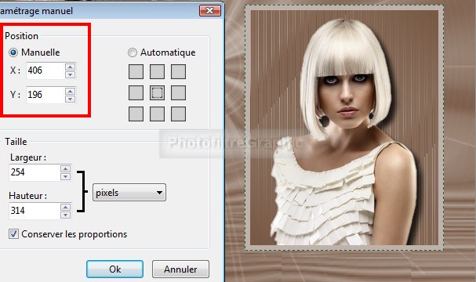Viewport: 476px width, 282px height.
Task: Increase Largeur with the up arrow
Action: [65, 168]
